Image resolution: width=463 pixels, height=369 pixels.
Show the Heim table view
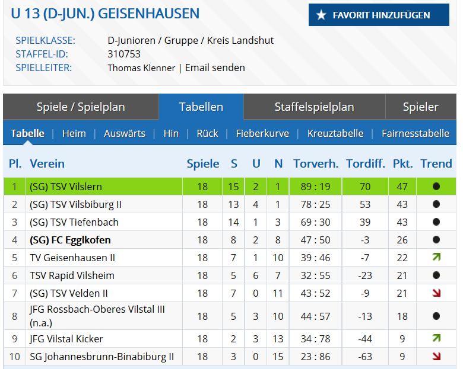tap(74, 133)
